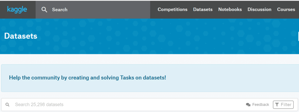Click the white button at banner's right edge
Screen dimensions: 299x112
pos(298,36)
